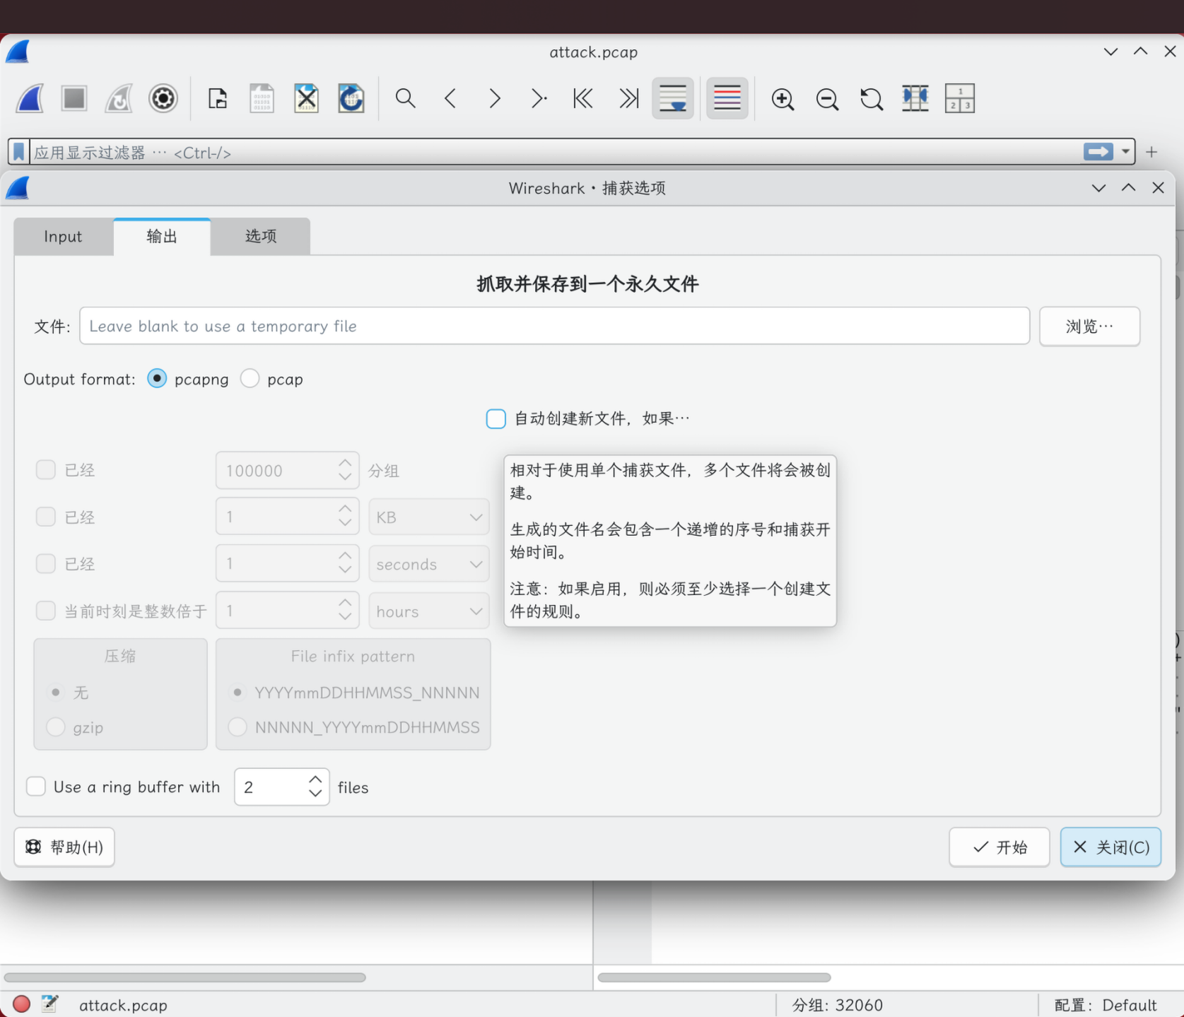Open find packet magnifier icon

click(406, 98)
